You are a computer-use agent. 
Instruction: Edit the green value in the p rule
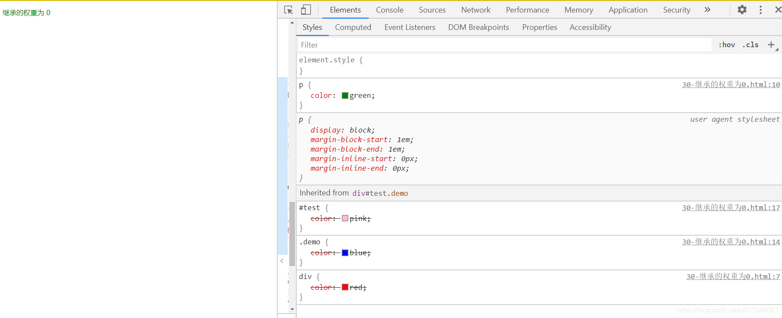click(360, 96)
